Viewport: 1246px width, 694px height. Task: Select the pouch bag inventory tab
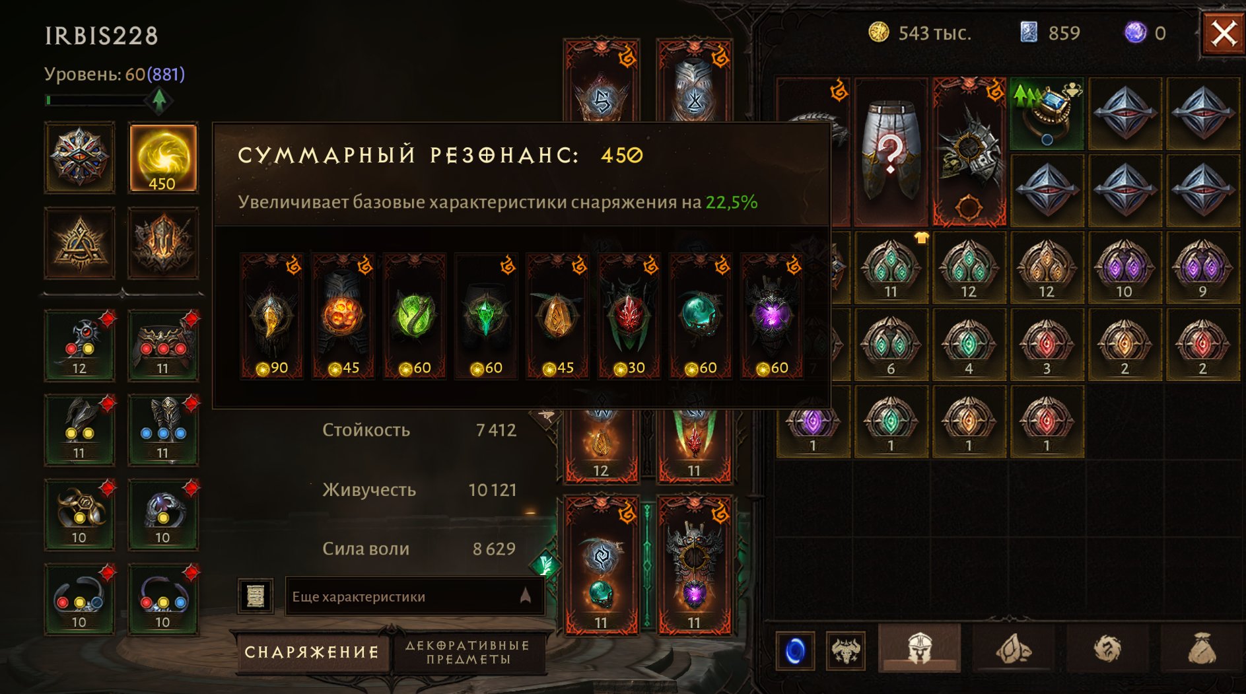pos(1202,650)
